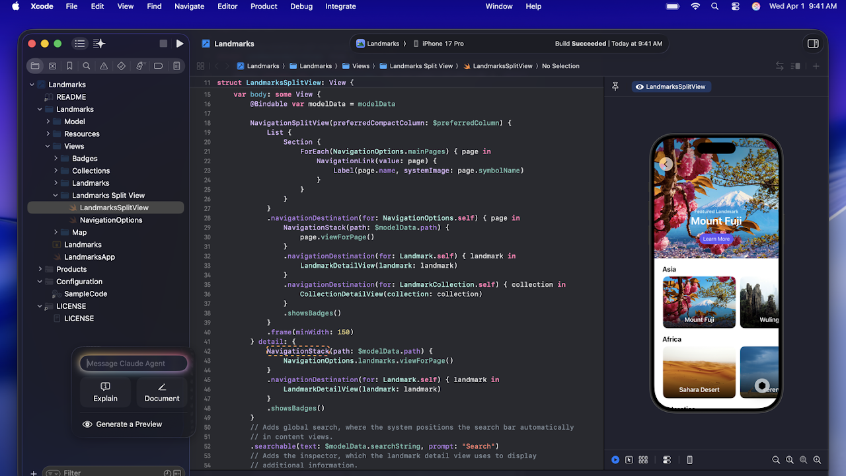Zoom out the preview canvas
Screen dimensions: 846x476
(776, 459)
